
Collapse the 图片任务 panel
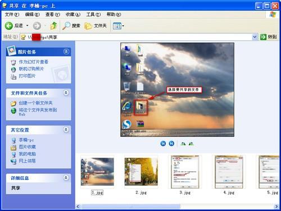pyautogui.click(x=66, y=52)
